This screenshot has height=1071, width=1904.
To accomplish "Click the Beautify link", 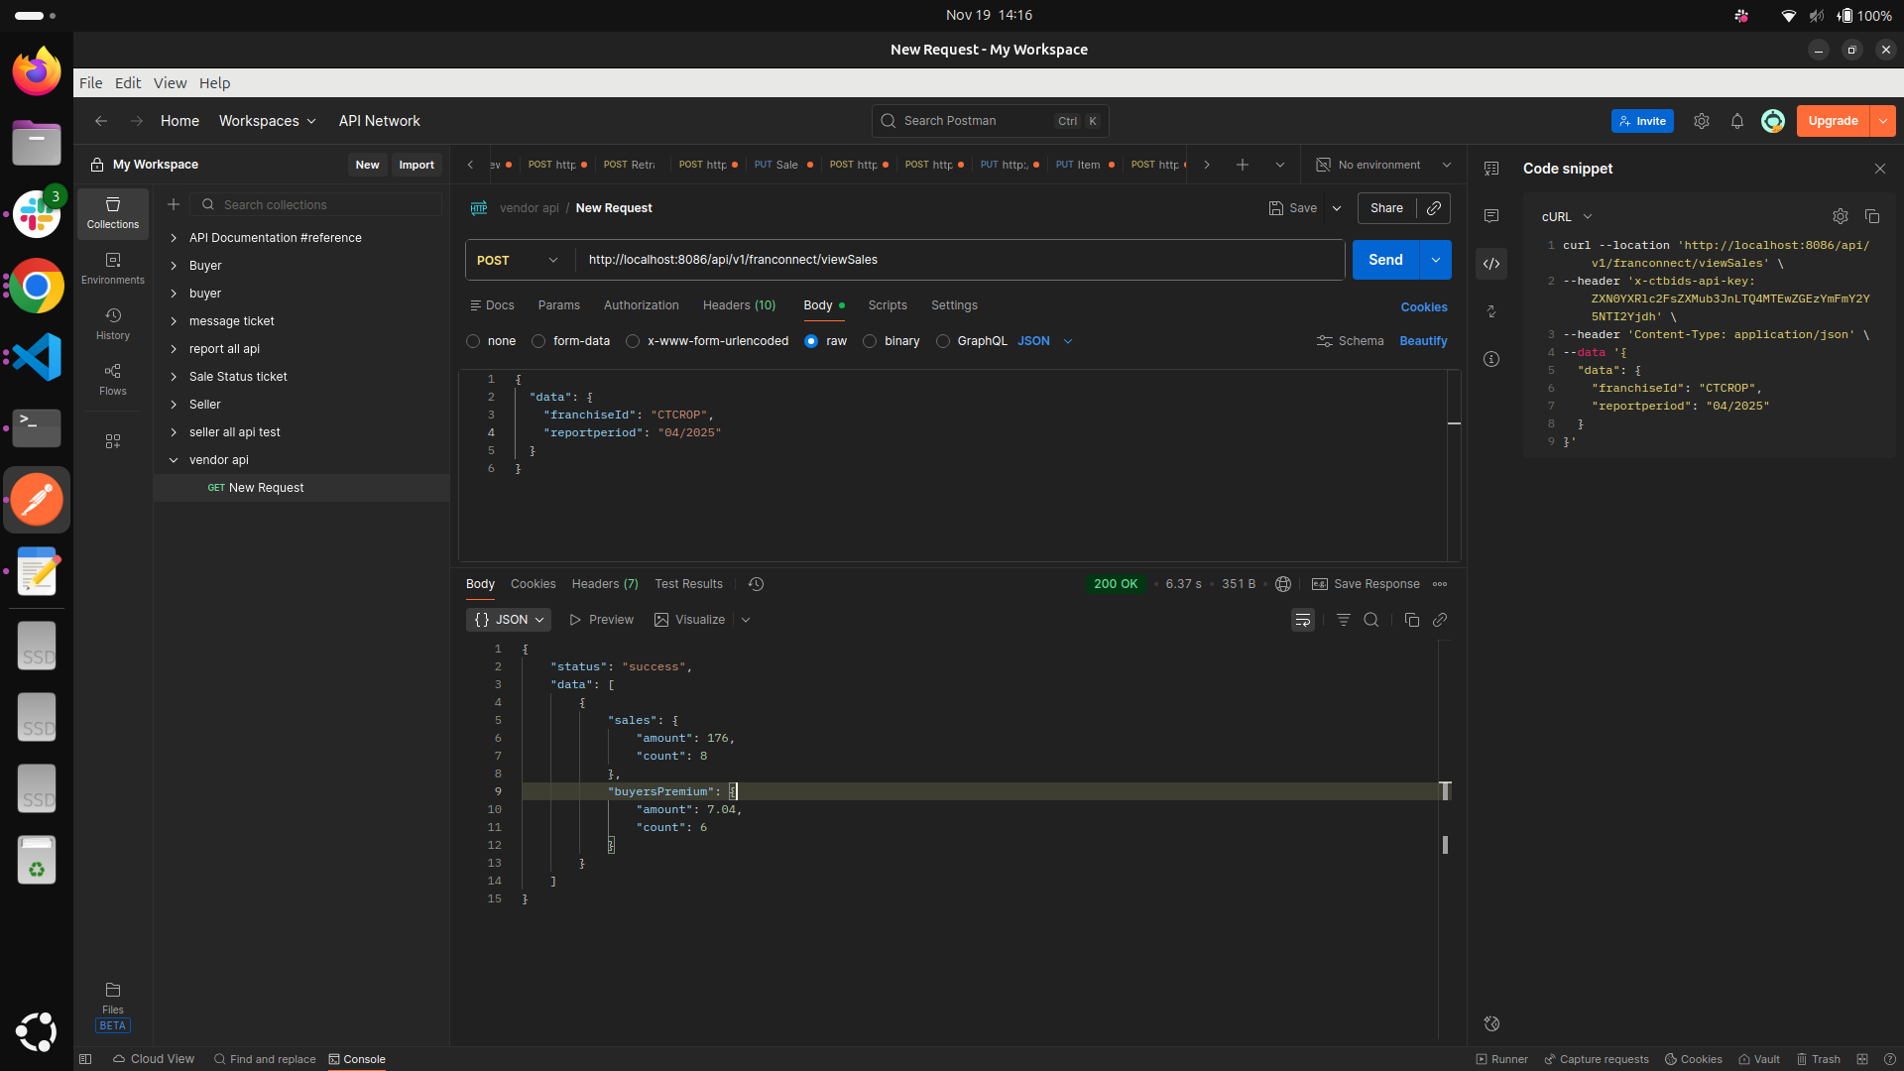I will coord(1423,341).
